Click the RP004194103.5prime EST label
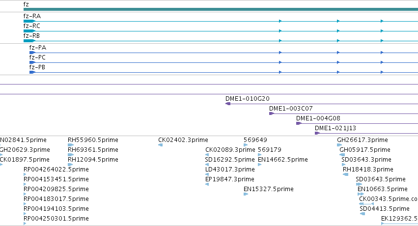This screenshot has height=226, width=418. (x=56, y=209)
